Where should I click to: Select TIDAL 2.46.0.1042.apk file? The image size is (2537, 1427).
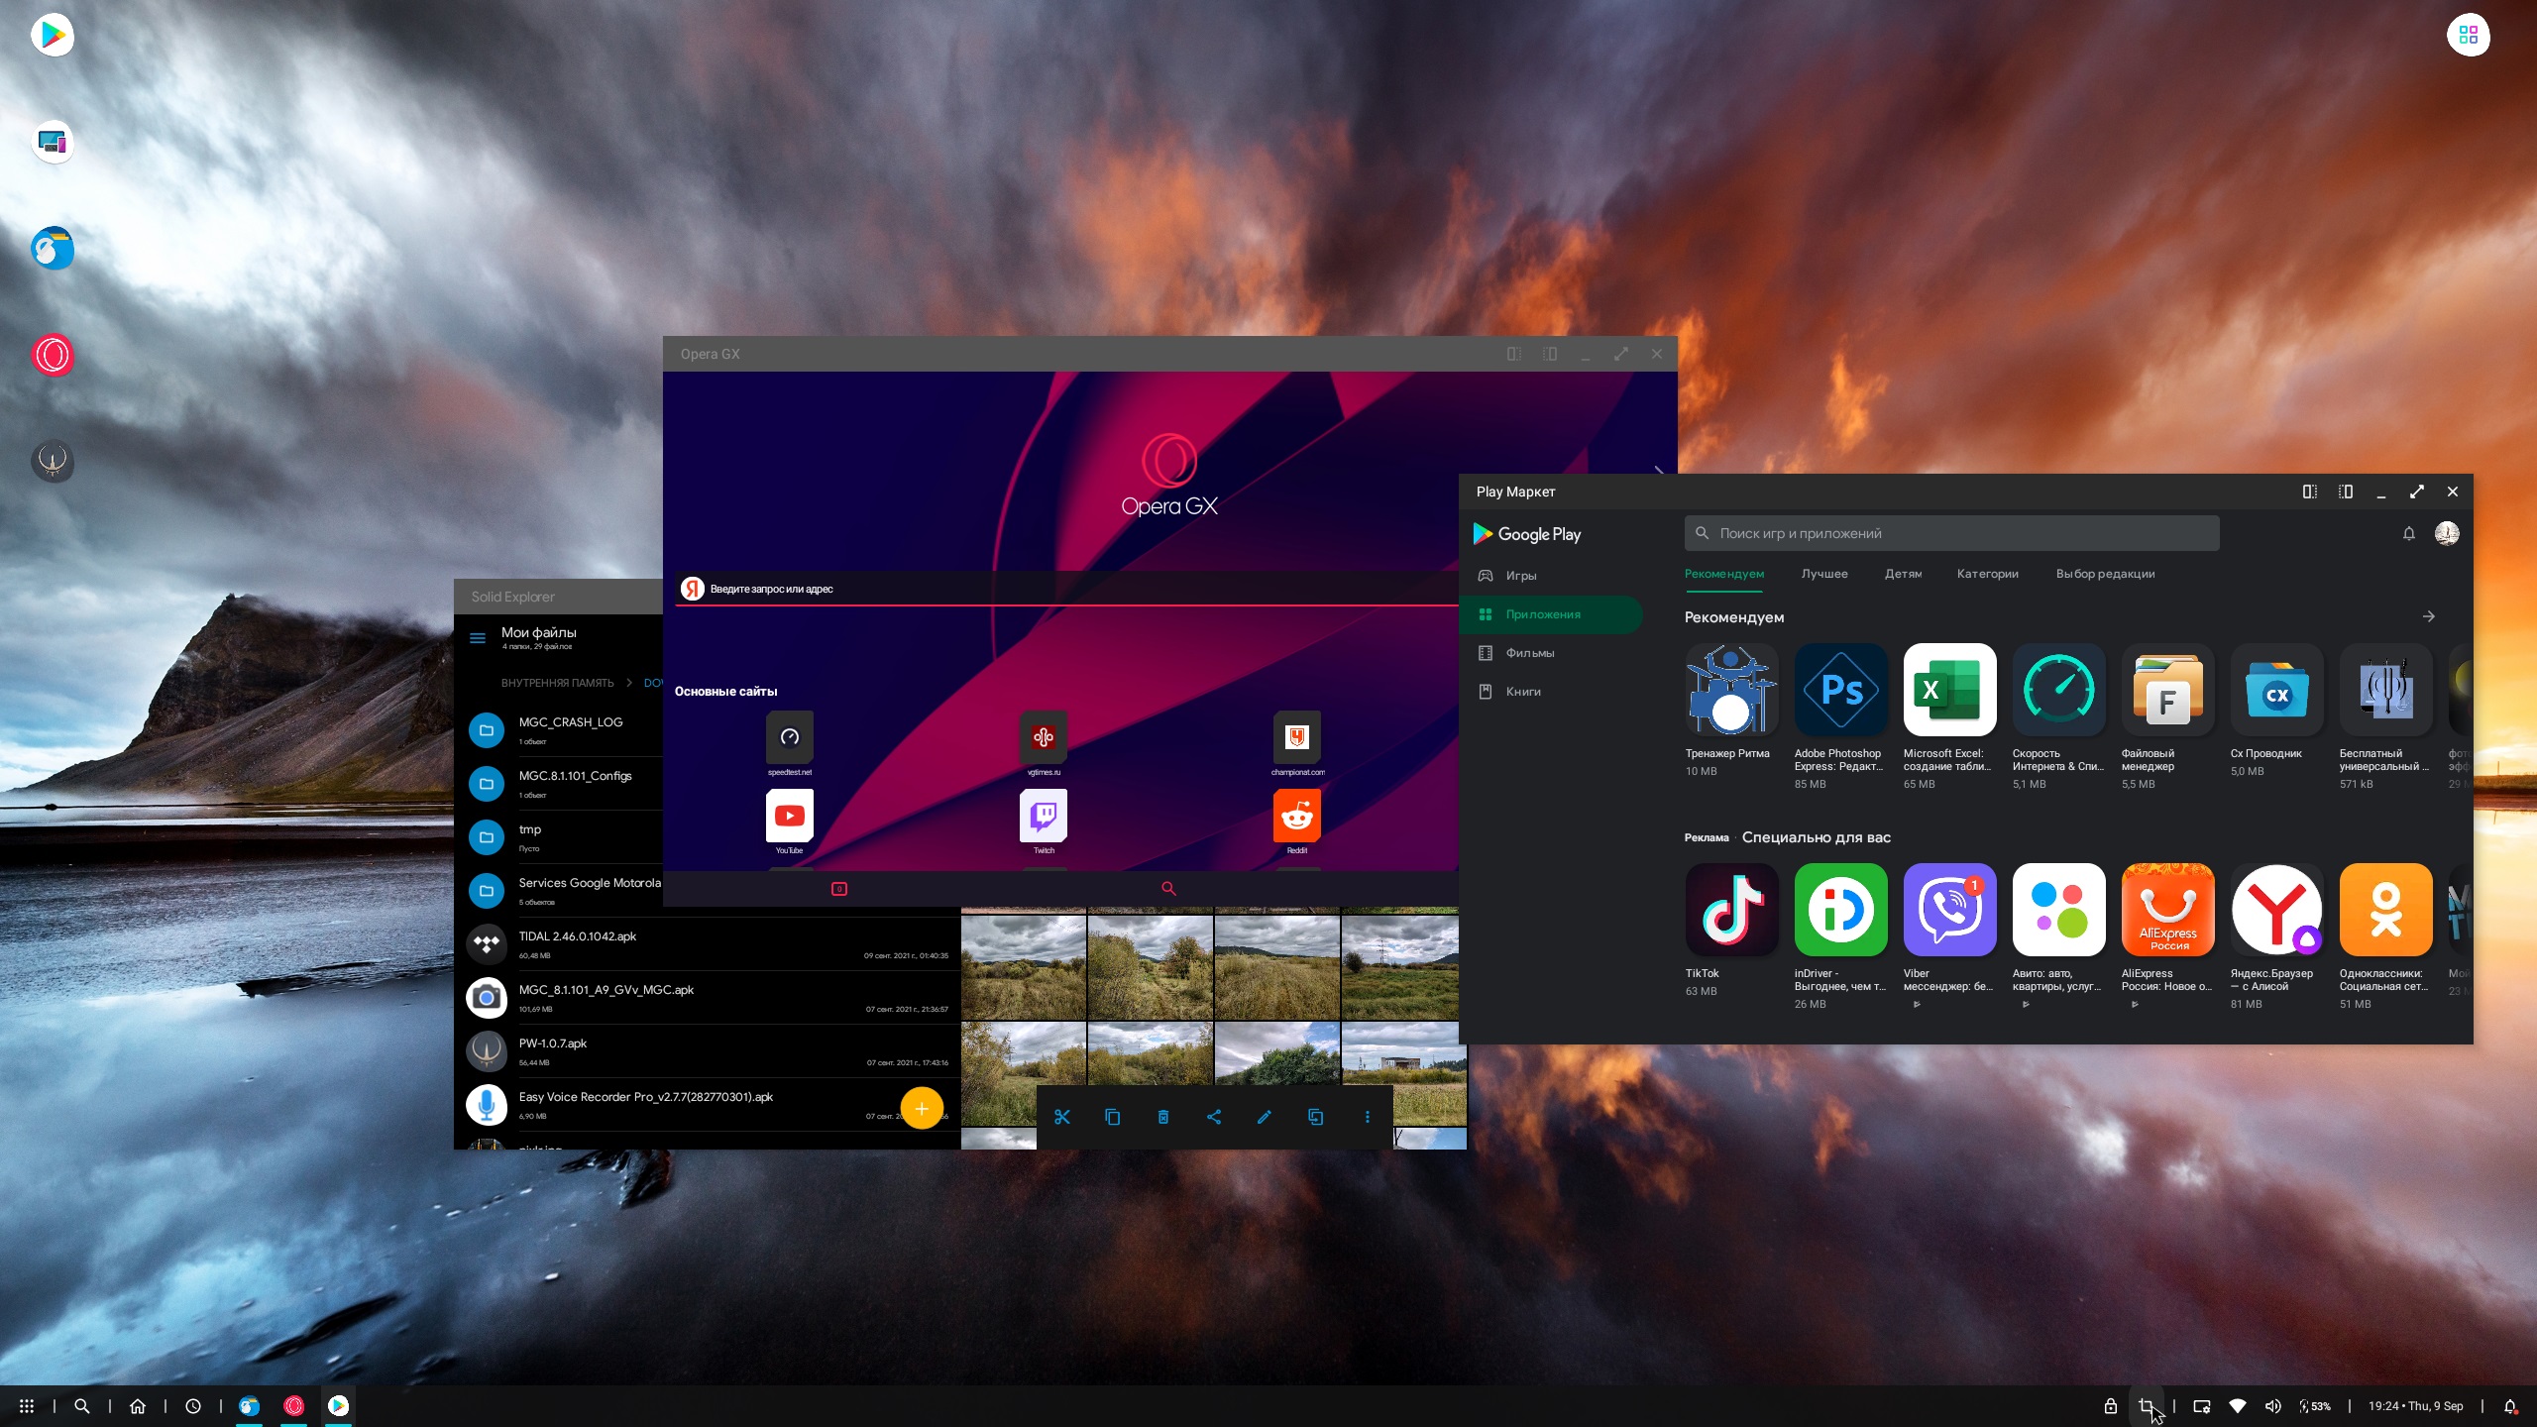708,944
